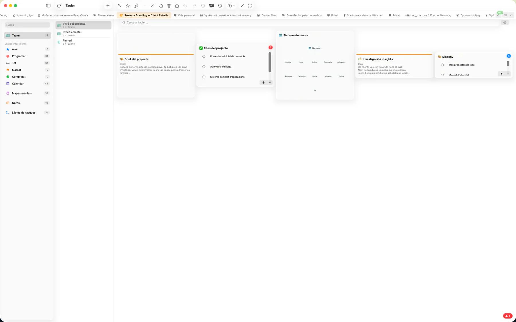
Task: Check off Sistema complet d'aplicacions
Action: tap(204, 77)
